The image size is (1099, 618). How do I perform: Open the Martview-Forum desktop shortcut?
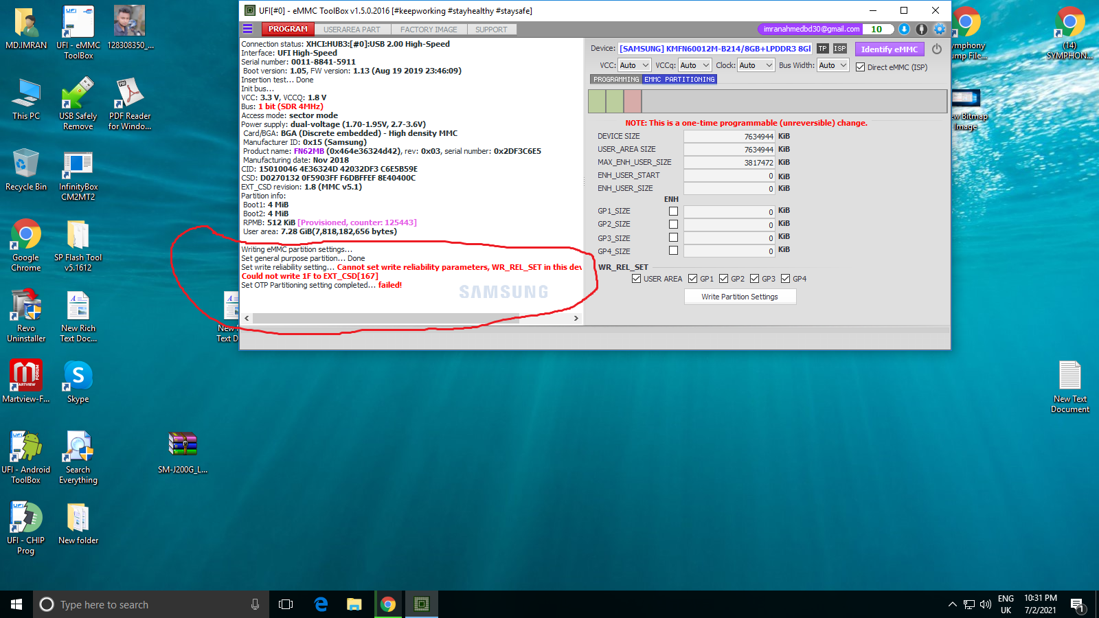click(x=26, y=380)
